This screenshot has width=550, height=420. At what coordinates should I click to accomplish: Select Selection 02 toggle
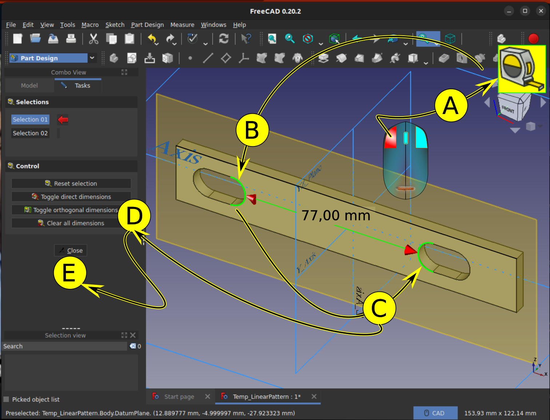[x=30, y=133]
